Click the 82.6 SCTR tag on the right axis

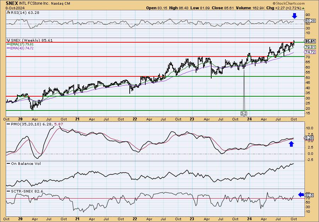coord(309,195)
